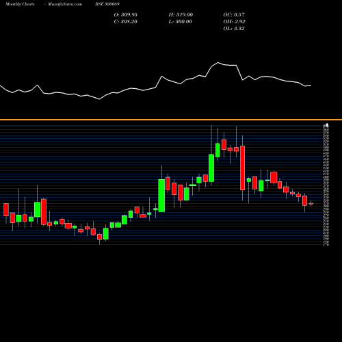Click the 'MunafaSutra.com' label

[x=65, y=4]
